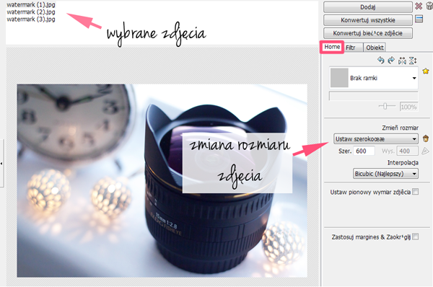The image size is (433, 287).
Task: Switch to the Home tab
Action: click(x=332, y=47)
